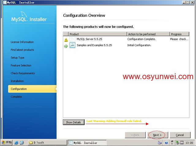
Task: Click the VMware tools tray icon
Action: pos(182,143)
